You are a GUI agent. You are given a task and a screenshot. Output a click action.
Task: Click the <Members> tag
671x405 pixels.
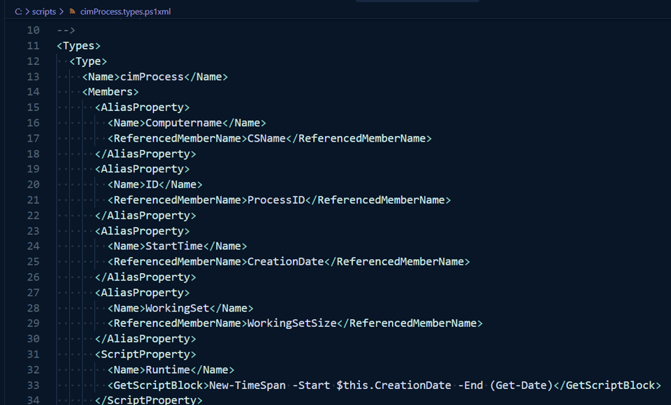pyautogui.click(x=110, y=92)
